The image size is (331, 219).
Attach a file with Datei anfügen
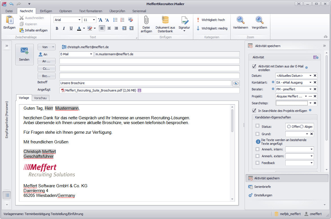(146, 24)
